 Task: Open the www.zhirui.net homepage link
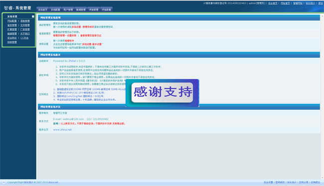pos(62,130)
